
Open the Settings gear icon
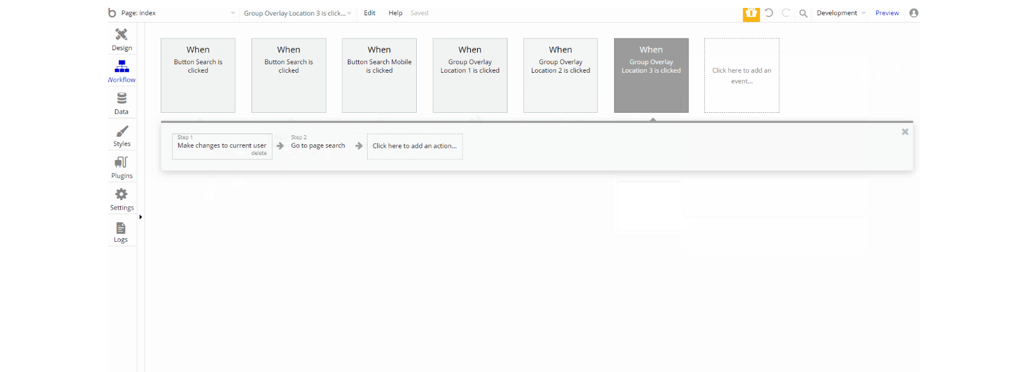[121, 194]
